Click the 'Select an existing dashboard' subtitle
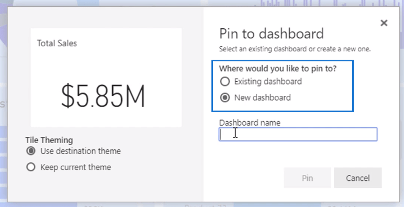The image size is (404, 207). (x=295, y=49)
